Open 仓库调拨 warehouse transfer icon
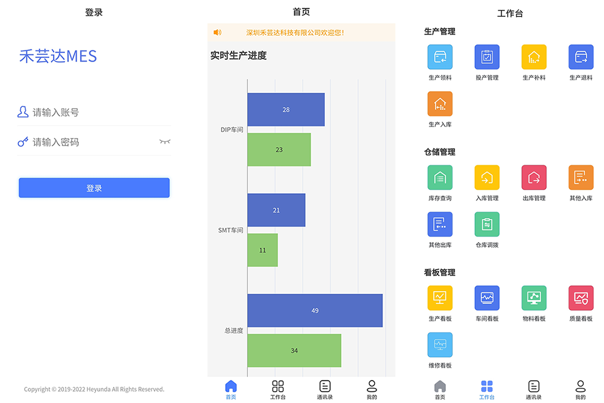 (x=487, y=224)
